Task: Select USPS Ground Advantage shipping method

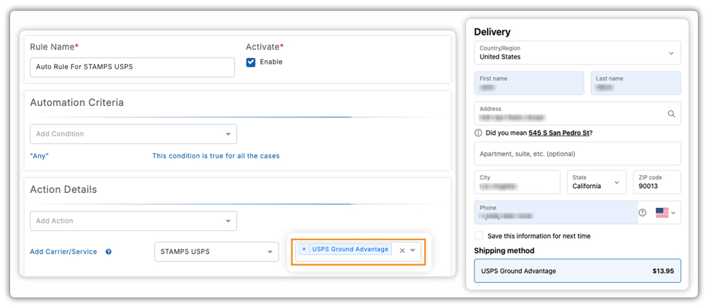Action: pos(577,271)
